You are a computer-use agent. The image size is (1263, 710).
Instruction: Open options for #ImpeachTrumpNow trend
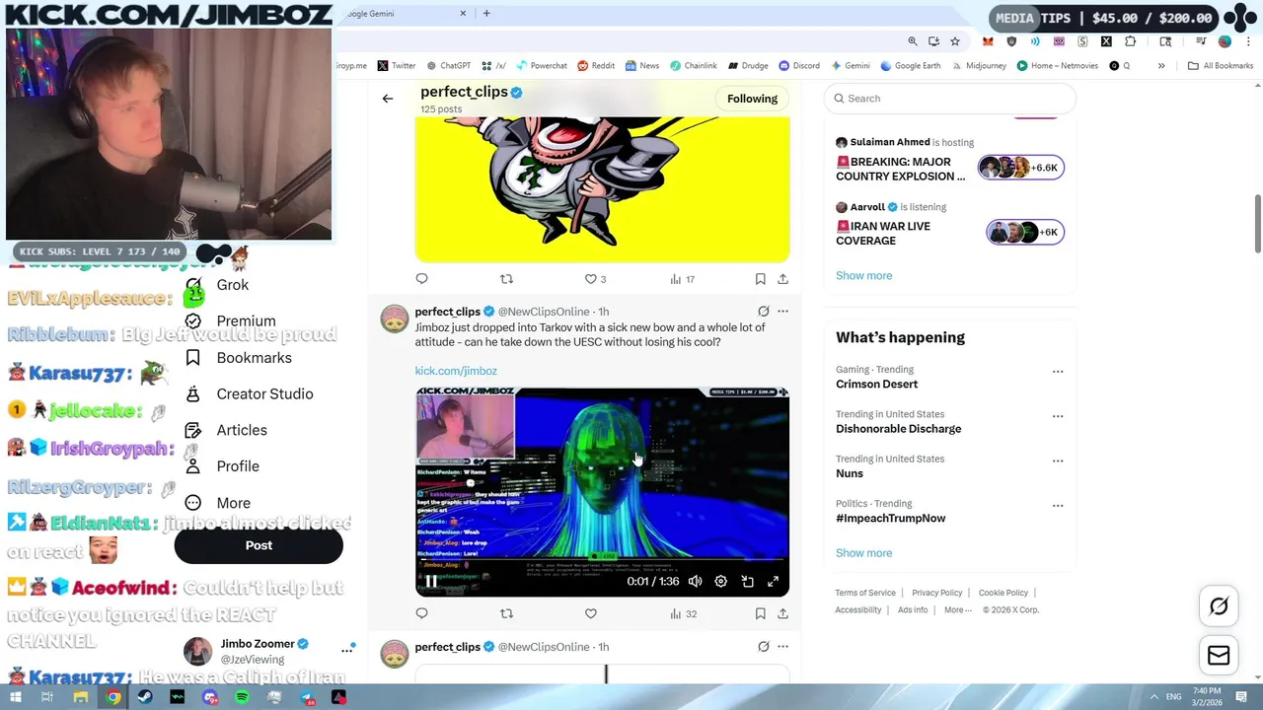[1058, 505]
